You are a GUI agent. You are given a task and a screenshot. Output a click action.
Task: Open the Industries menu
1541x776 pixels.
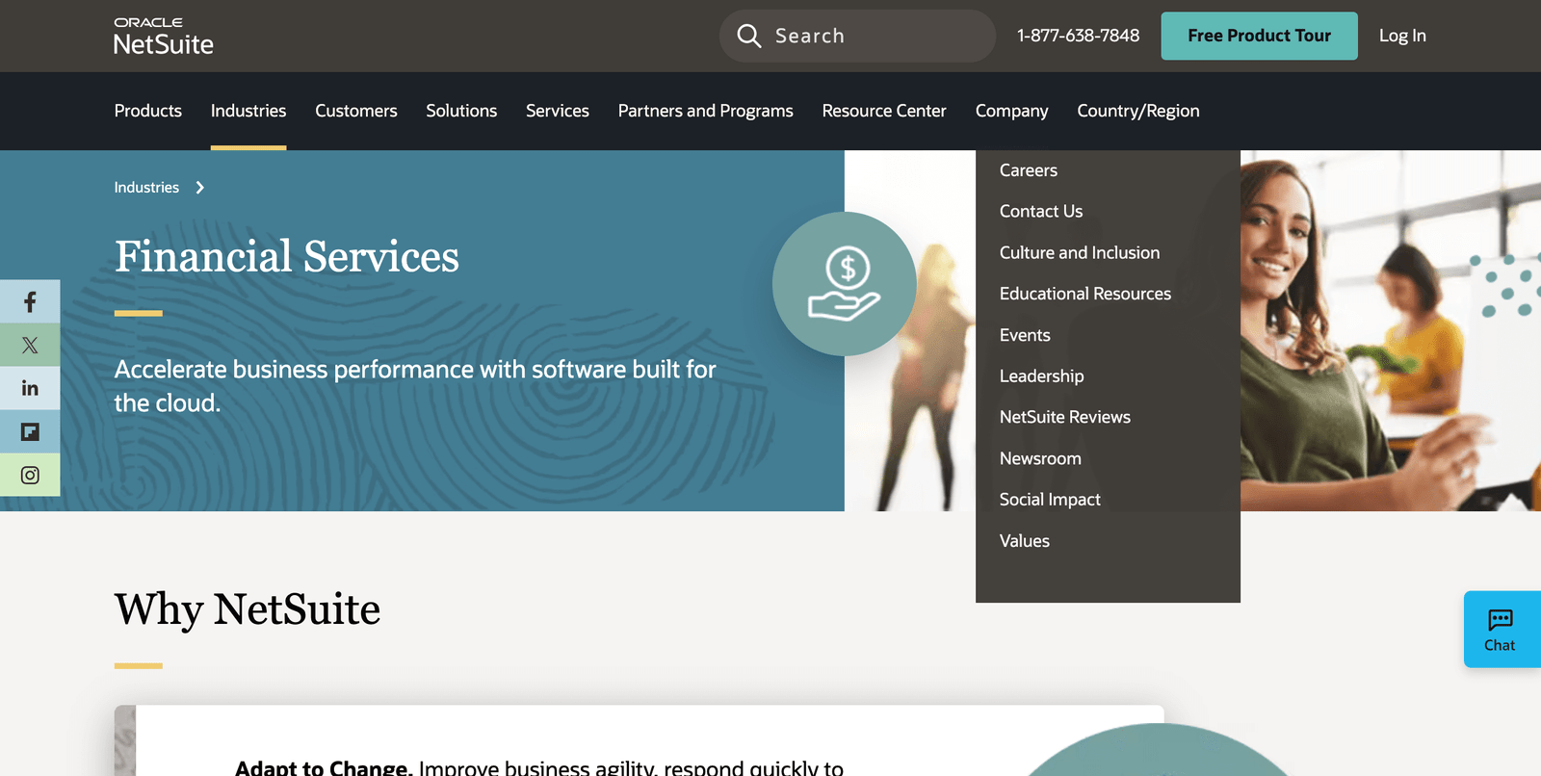[x=248, y=111]
